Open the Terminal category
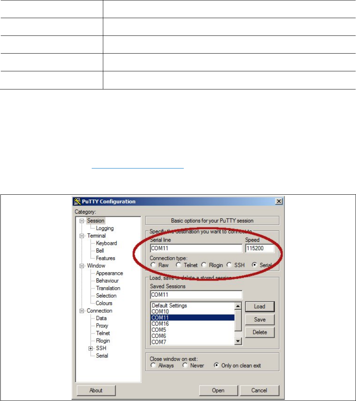356x401 pixels. (96, 236)
